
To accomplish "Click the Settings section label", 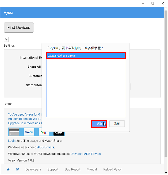I will click(x=9, y=46).
